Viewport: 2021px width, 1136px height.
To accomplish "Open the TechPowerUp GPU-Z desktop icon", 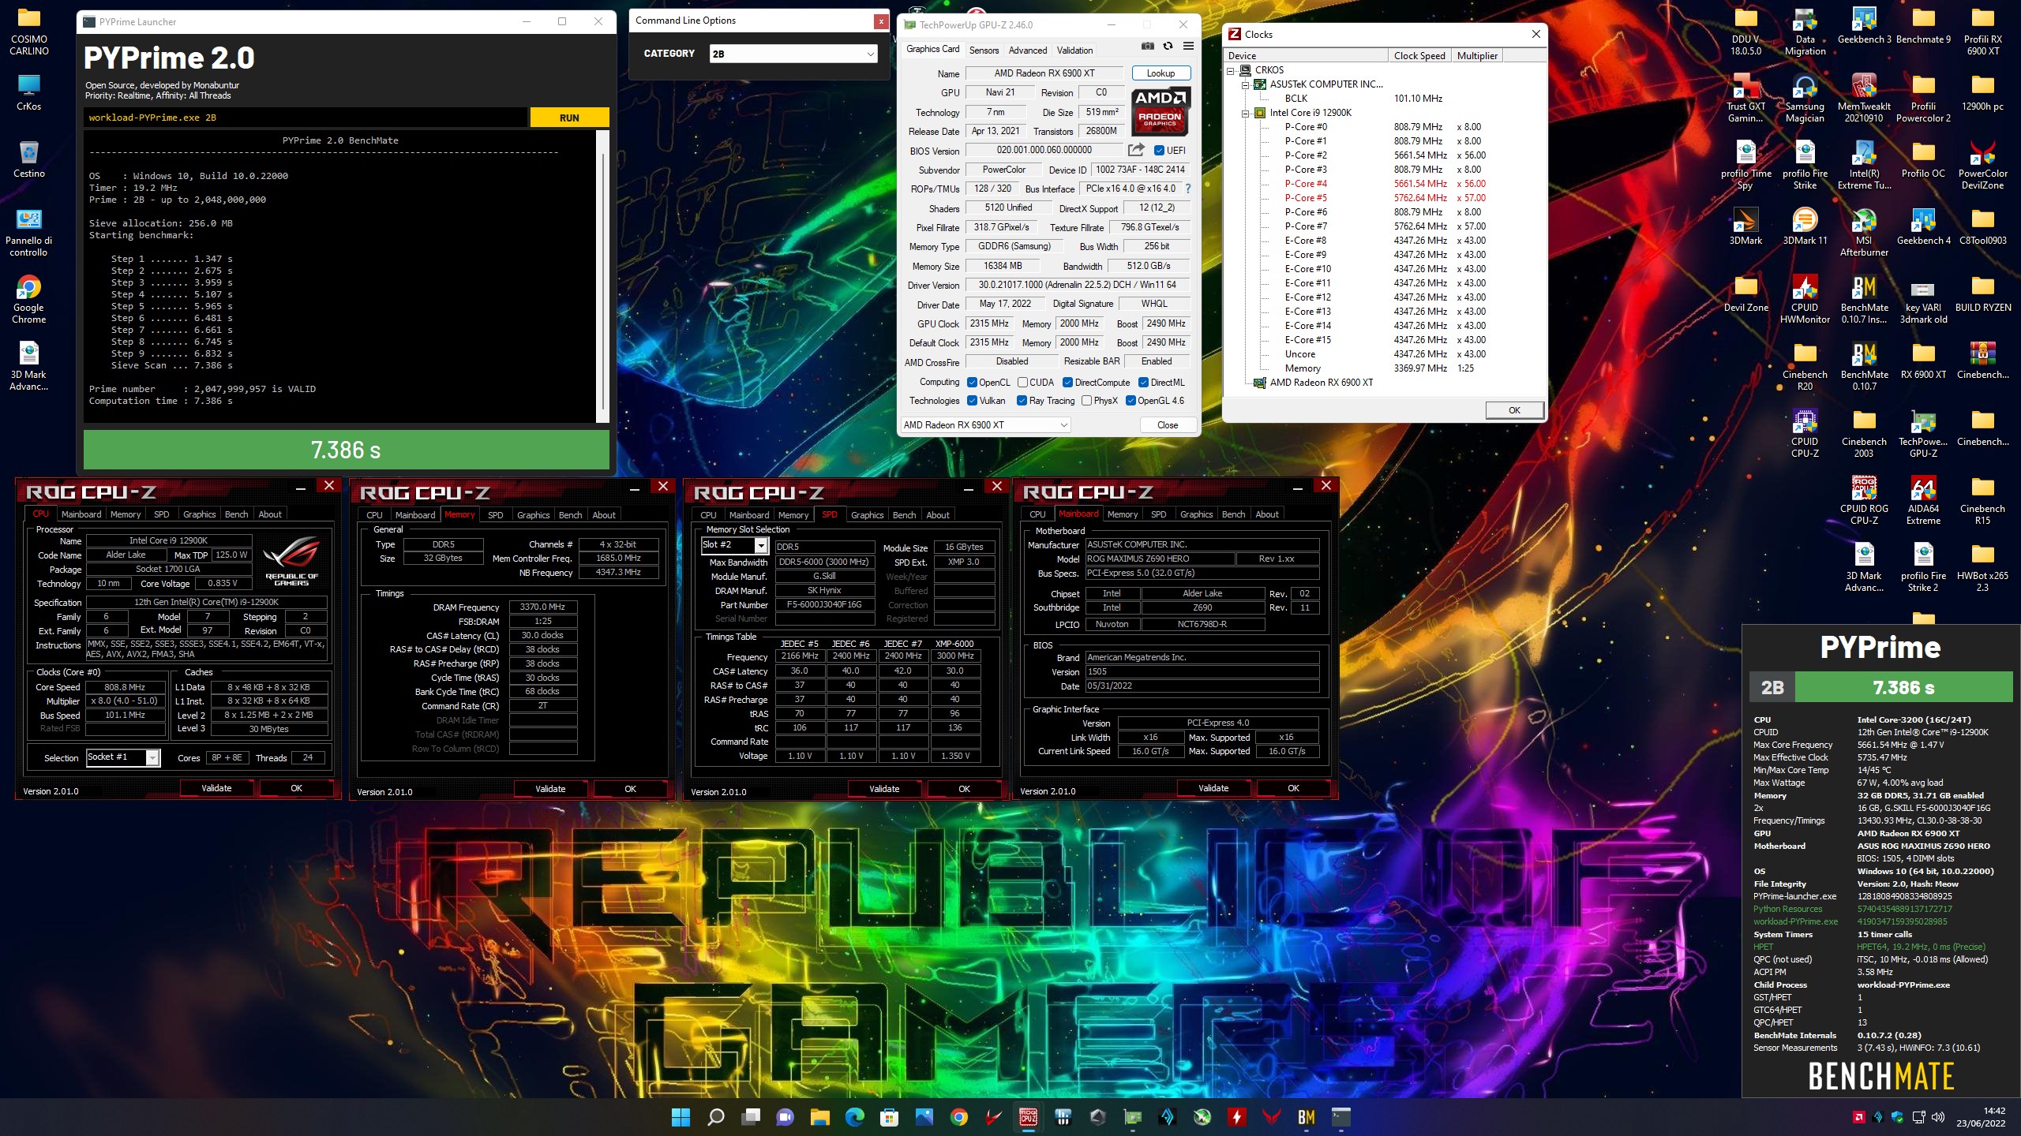I will pyautogui.click(x=1923, y=434).
